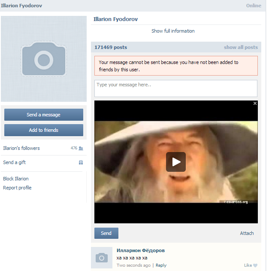This screenshot has width=272, height=271.
Task: Open the post author's small avatar
Action: 102,258
